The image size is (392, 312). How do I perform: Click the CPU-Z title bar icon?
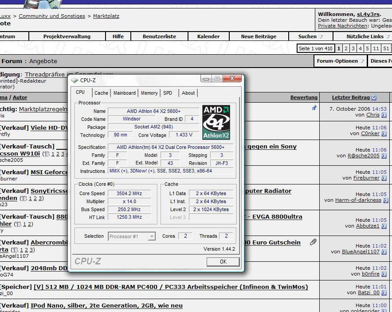pyautogui.click(x=74, y=80)
